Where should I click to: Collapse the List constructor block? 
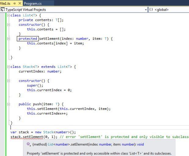[x=9, y=25]
